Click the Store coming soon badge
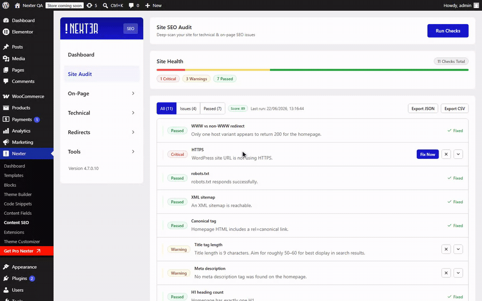482x301 pixels. click(65, 5)
